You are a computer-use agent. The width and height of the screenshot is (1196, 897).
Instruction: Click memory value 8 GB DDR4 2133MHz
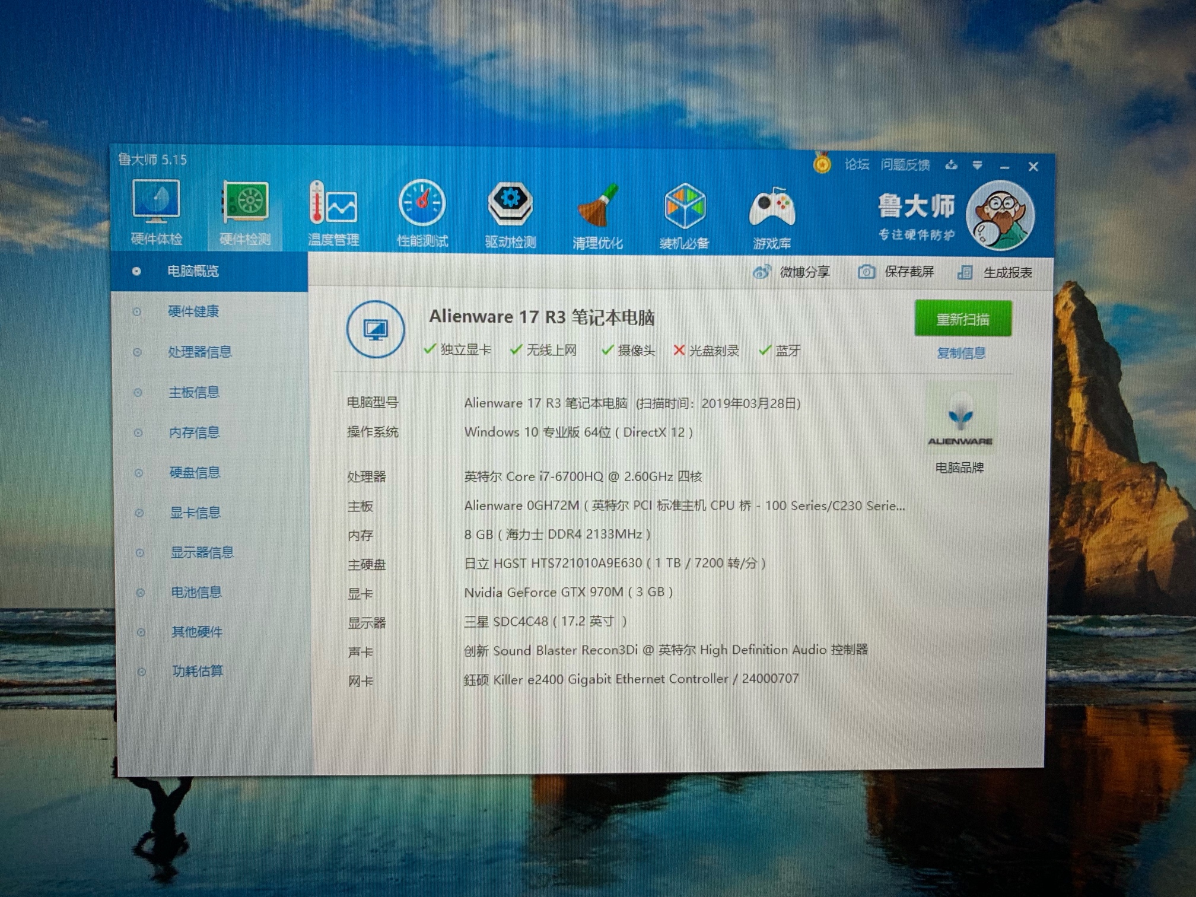coord(557,535)
